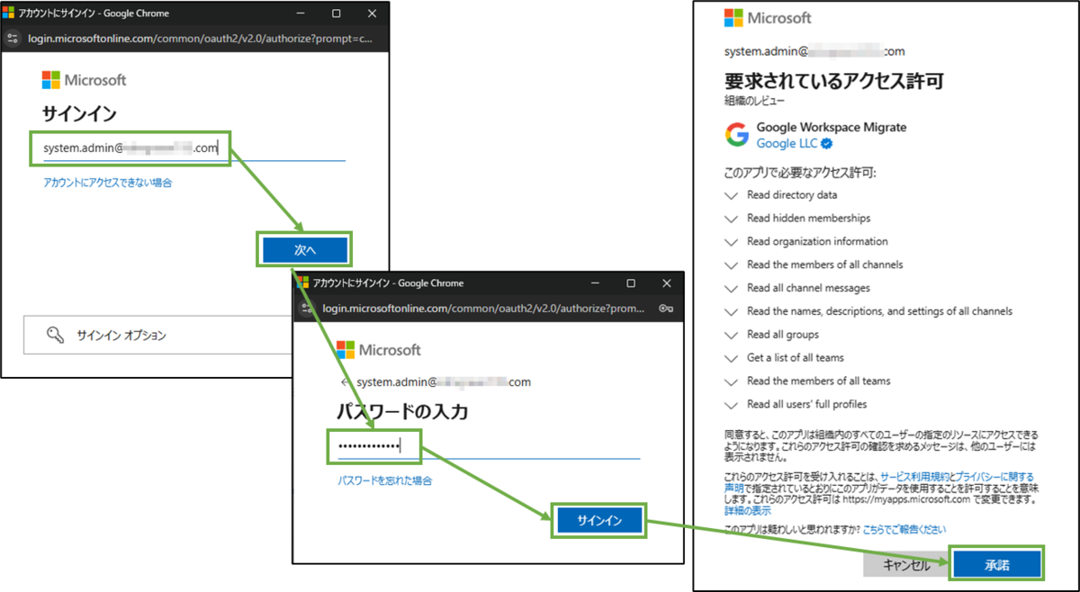Close the first sign-in Chrome window
1080x592 pixels.
tap(373, 13)
